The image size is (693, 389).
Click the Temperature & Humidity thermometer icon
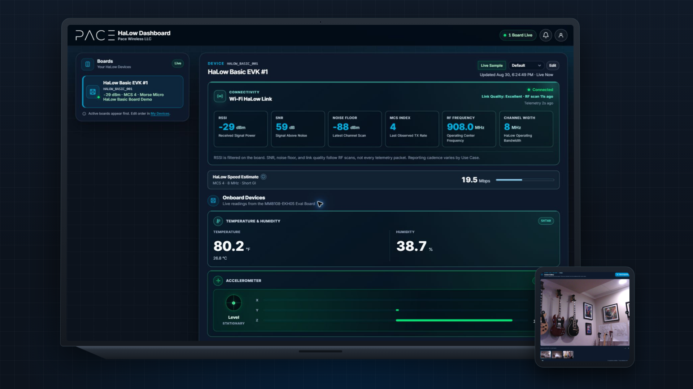[218, 221]
